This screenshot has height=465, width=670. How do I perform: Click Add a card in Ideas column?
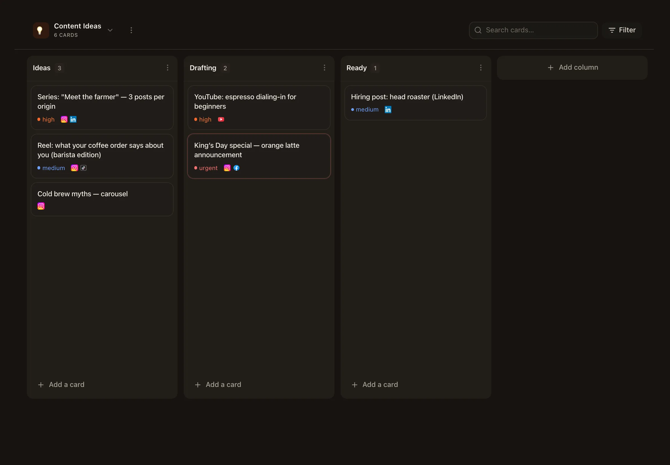click(61, 385)
